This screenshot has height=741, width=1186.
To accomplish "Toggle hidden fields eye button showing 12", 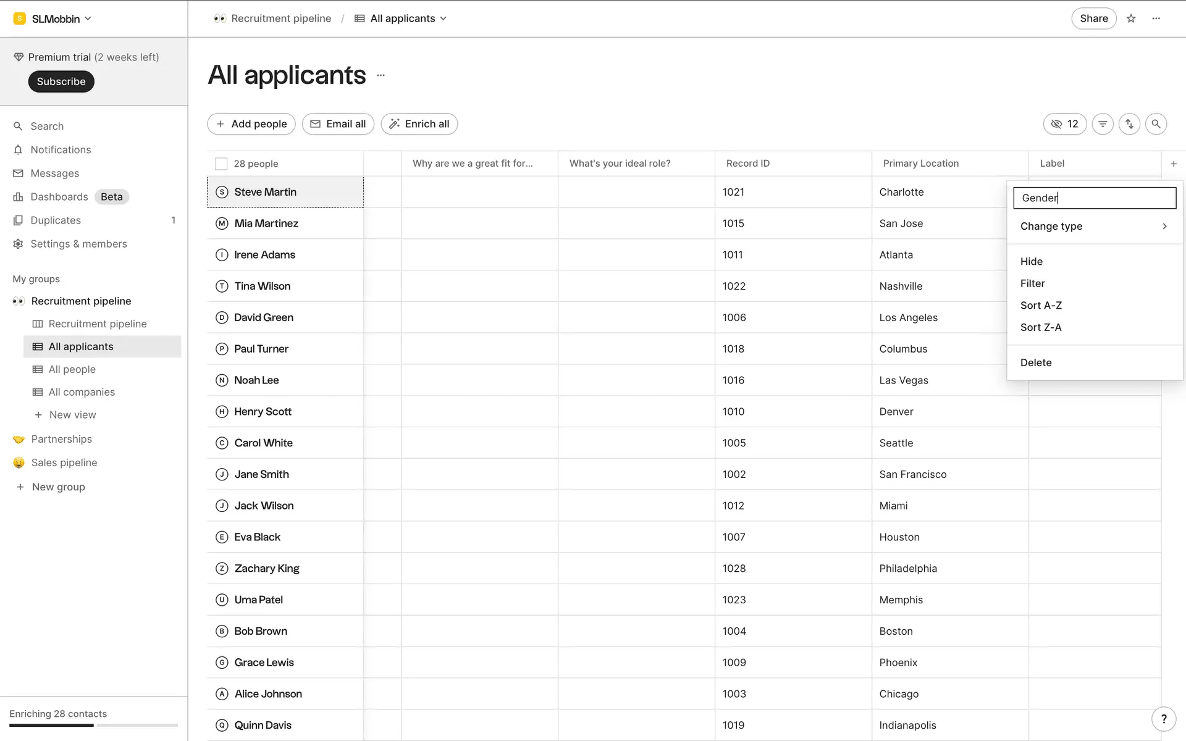I will (x=1064, y=124).
